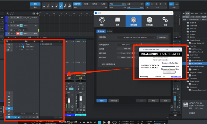Click the Stop button in transport
207x124 pixels.
coord(100,122)
